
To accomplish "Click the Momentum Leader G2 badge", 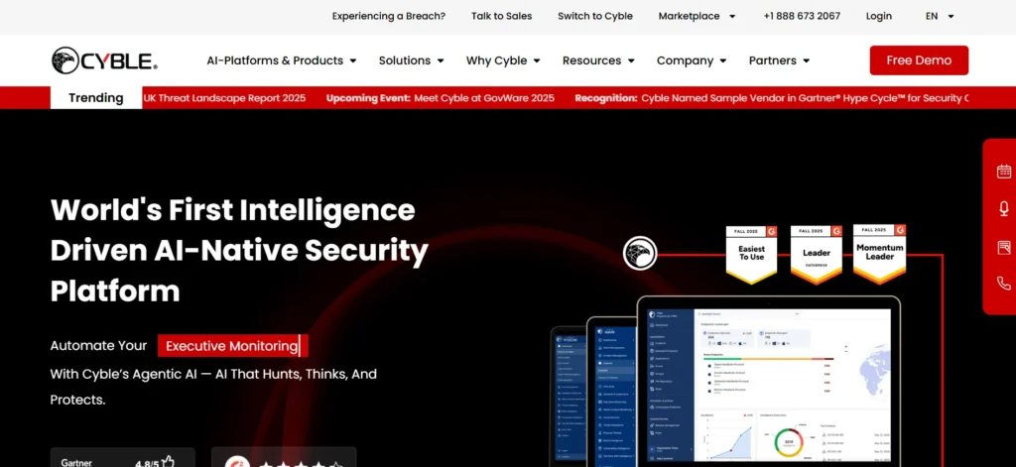I will click(x=879, y=253).
